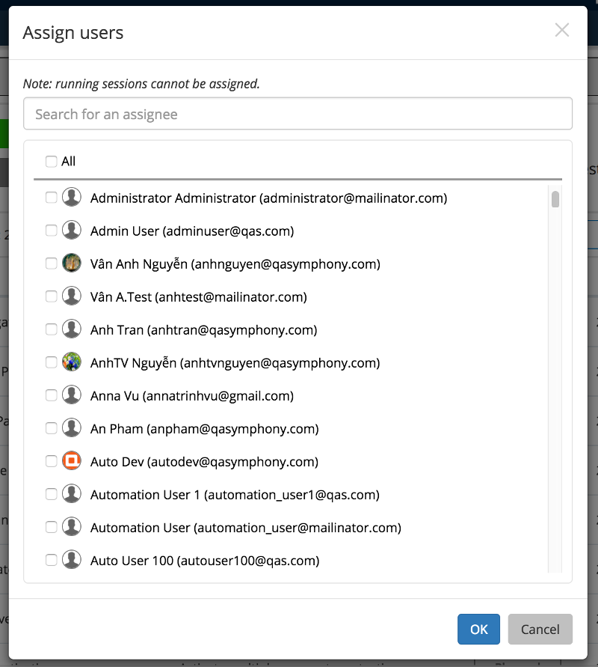Viewport: 598px width, 667px height.
Task: Focus the Search for an assignee field
Action: 298,114
